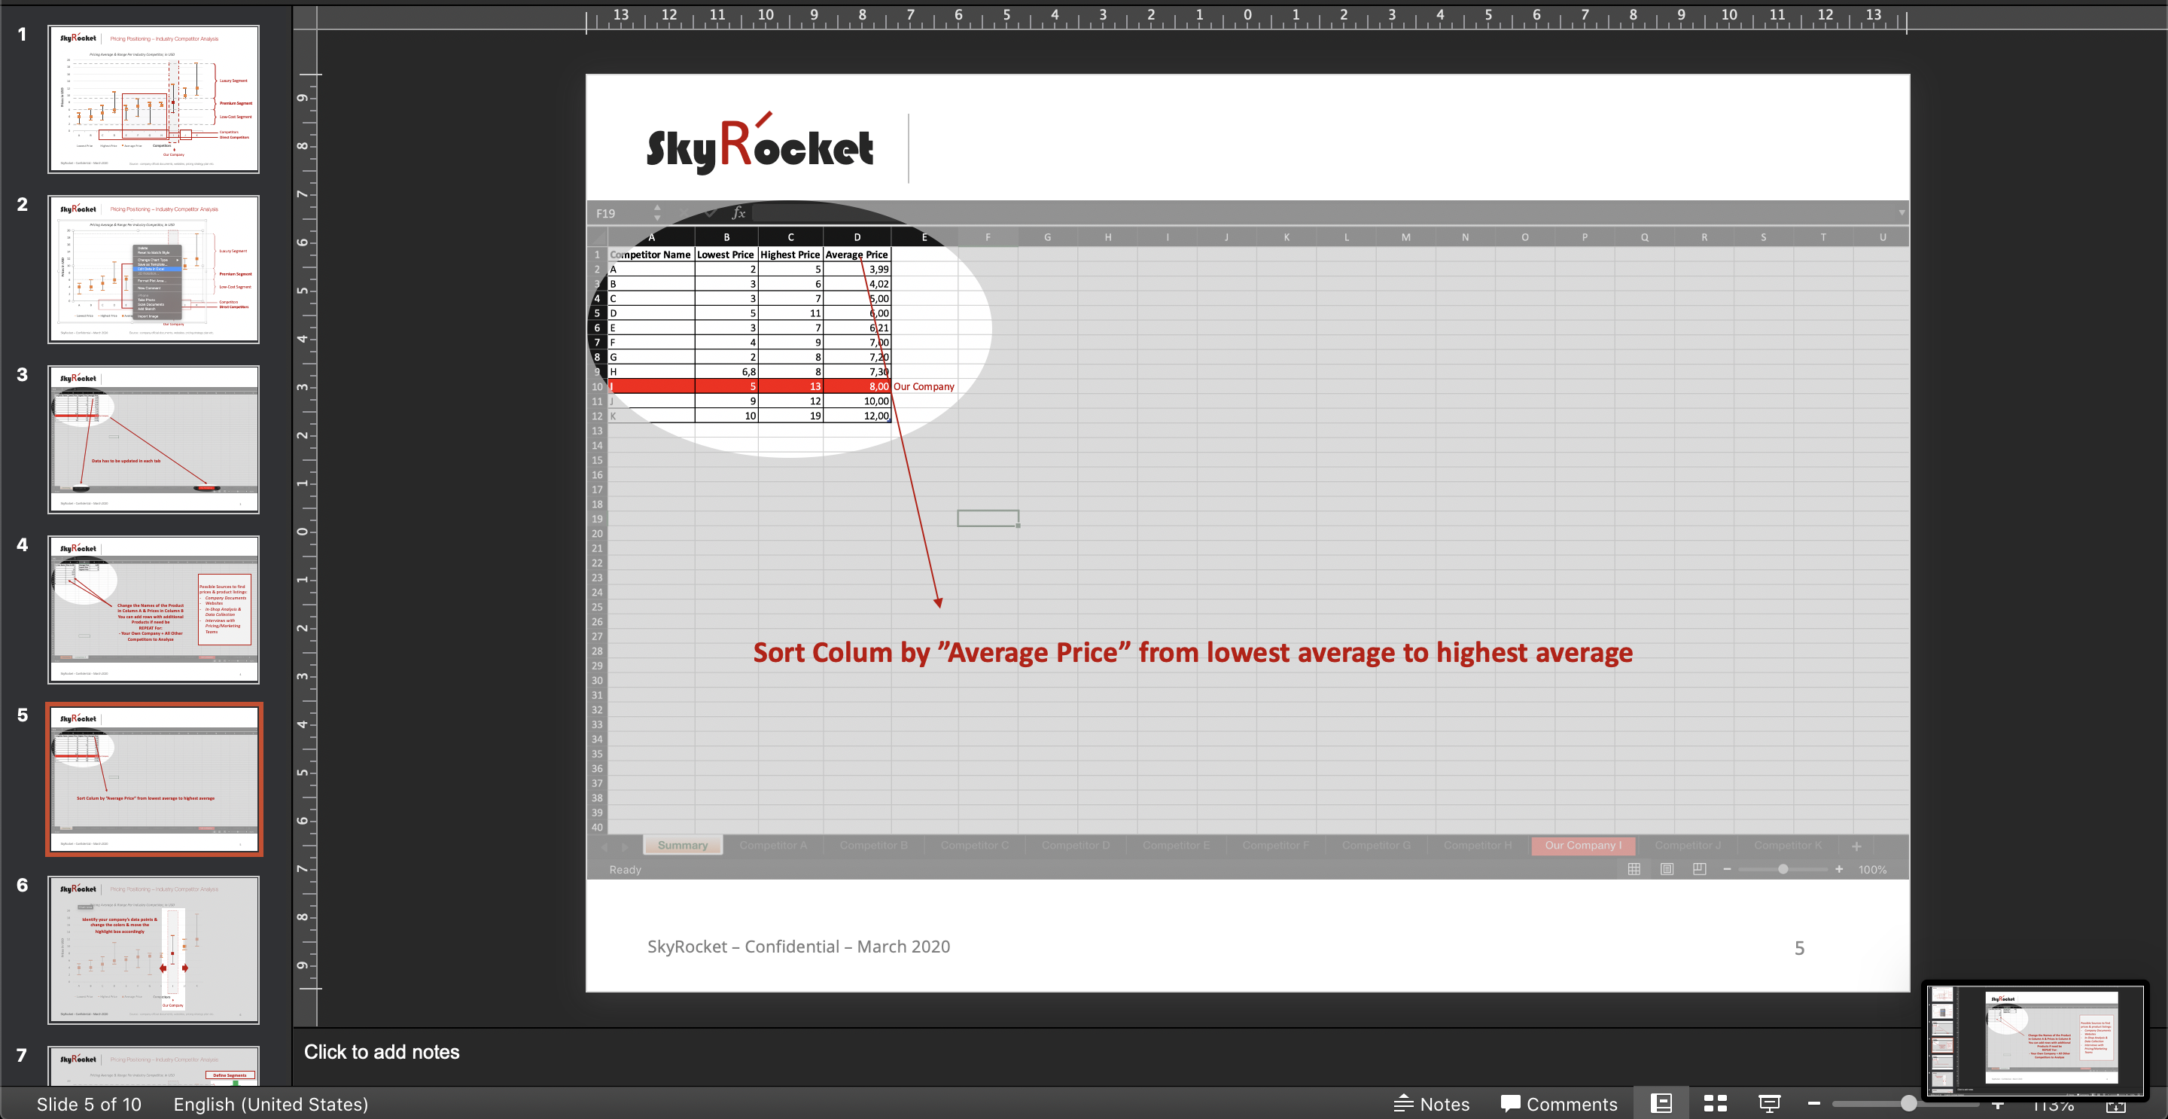
Task: Open the floating screenshot preview thumbnail
Action: (x=2035, y=1041)
